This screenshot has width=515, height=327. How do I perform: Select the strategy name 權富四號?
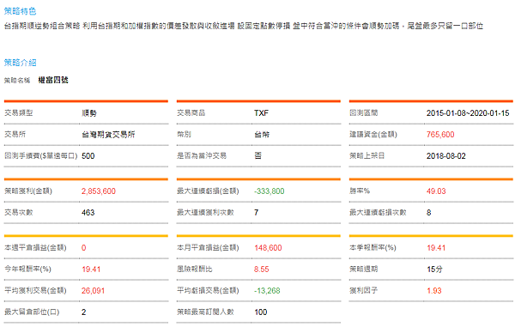(53, 80)
